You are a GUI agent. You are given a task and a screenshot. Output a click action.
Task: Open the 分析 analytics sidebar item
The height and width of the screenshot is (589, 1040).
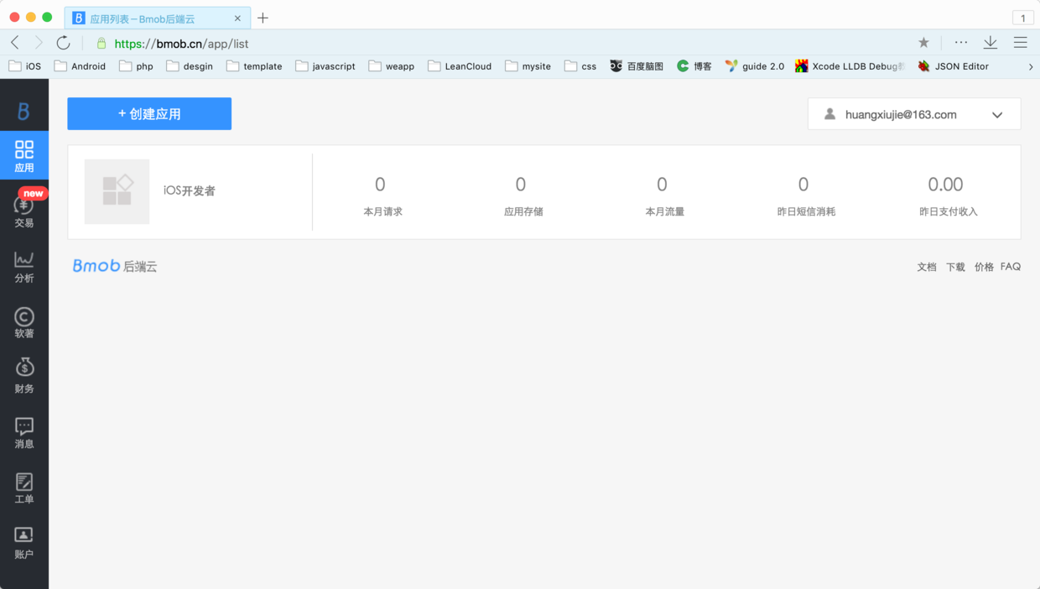pyautogui.click(x=24, y=267)
